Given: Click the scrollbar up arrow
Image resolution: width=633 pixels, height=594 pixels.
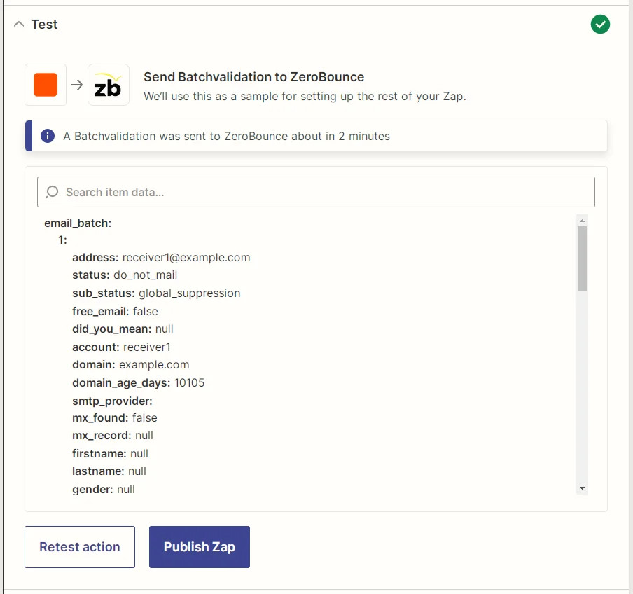Looking at the screenshot, I should [x=582, y=220].
